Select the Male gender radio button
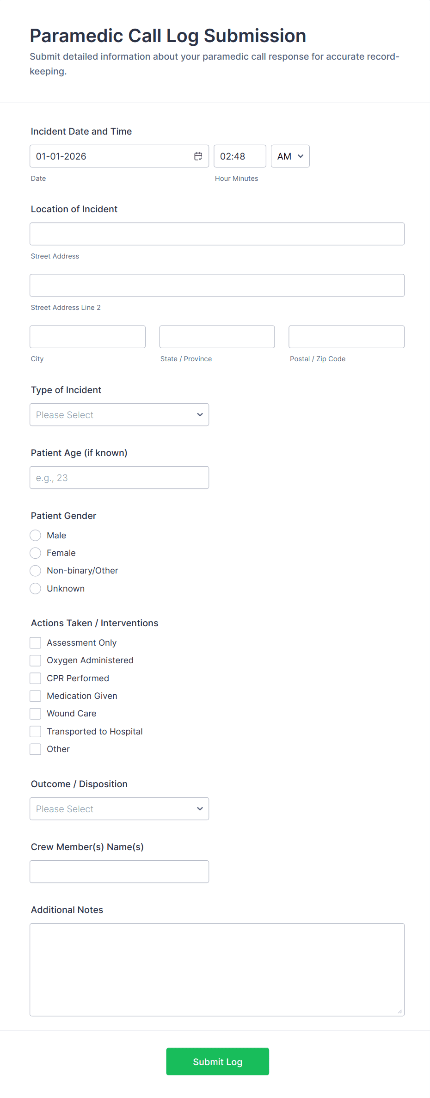The image size is (430, 1098). [x=36, y=536]
